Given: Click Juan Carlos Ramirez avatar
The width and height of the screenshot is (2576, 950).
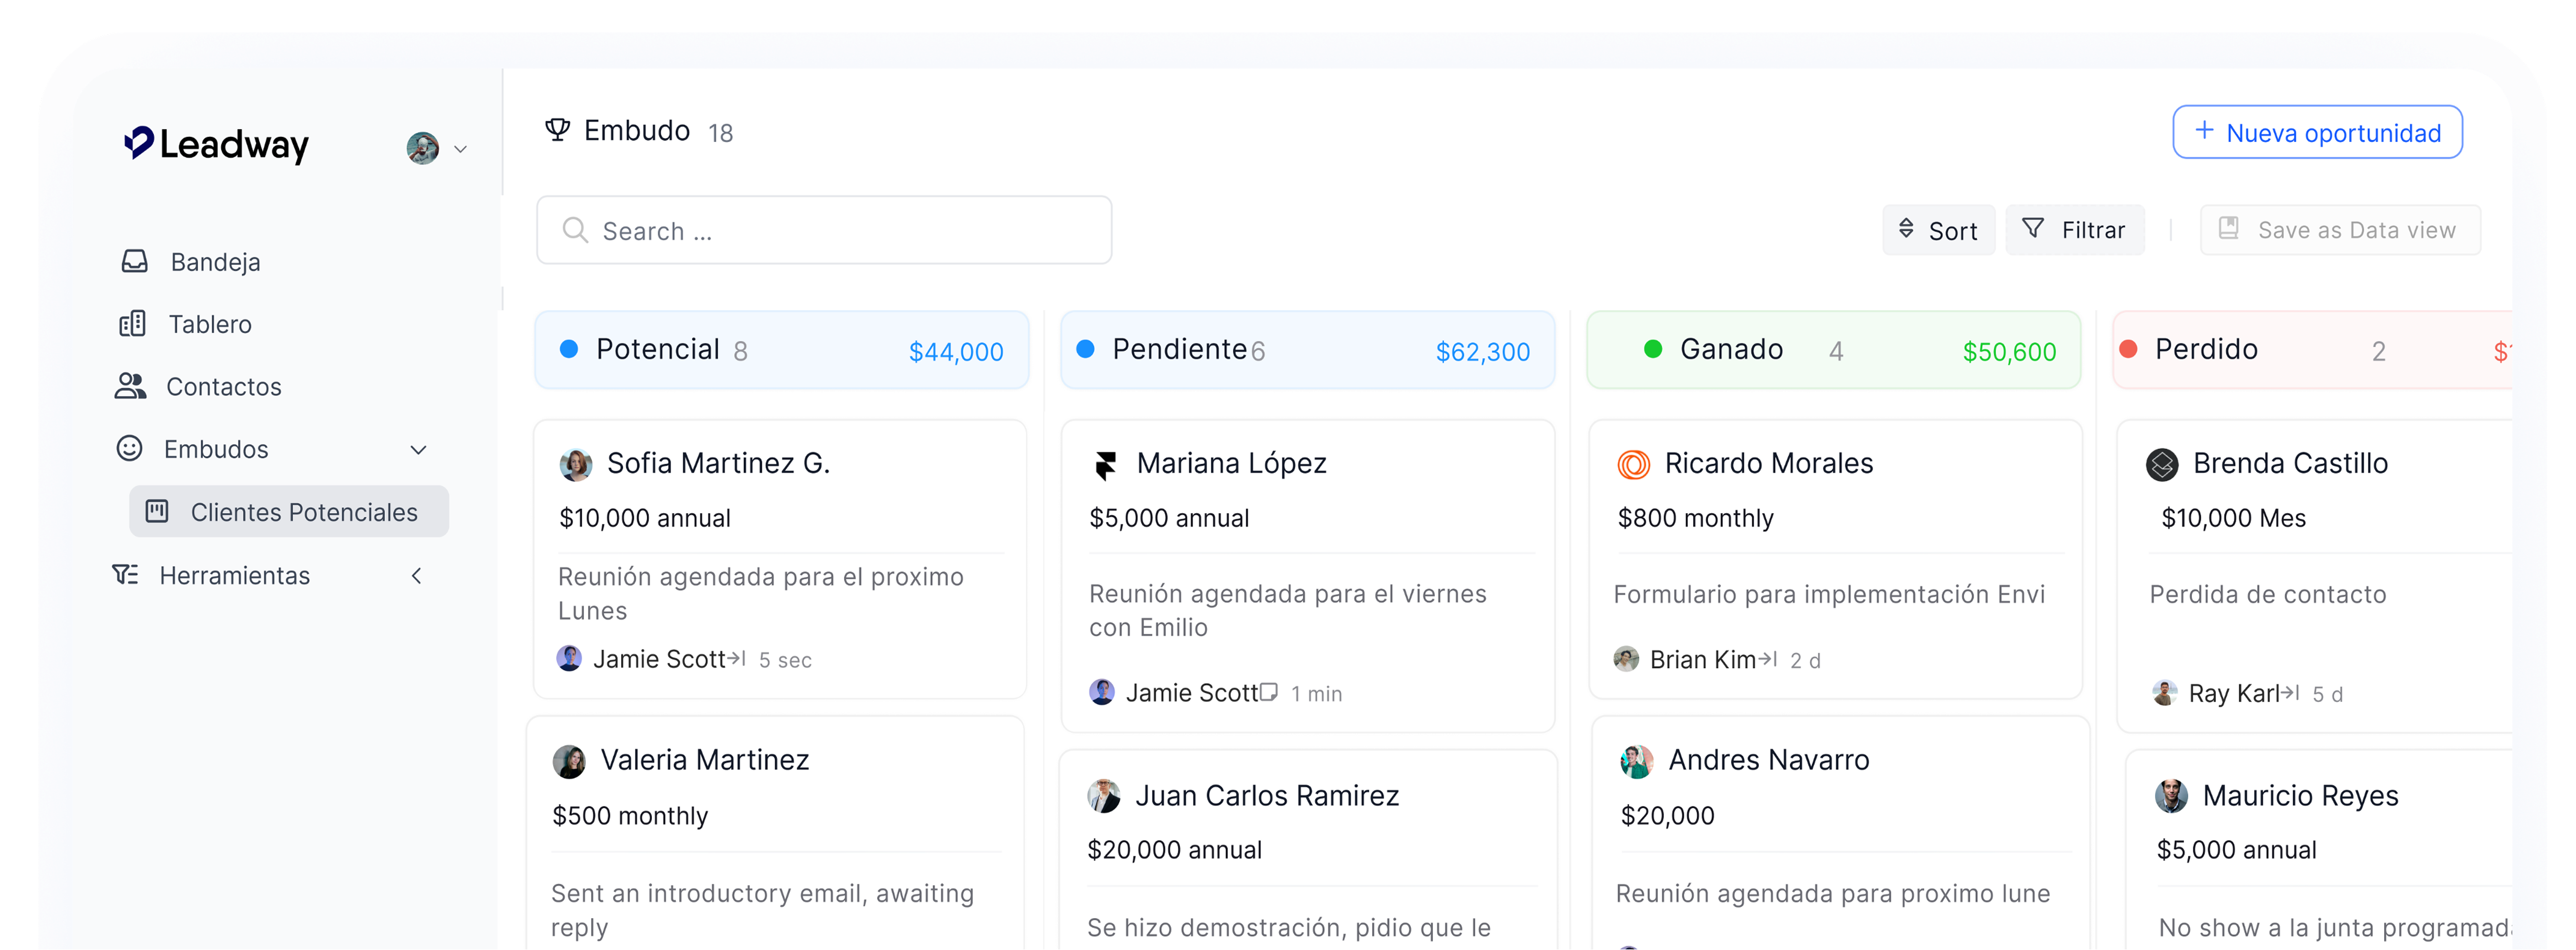Looking at the screenshot, I should click(x=1104, y=796).
